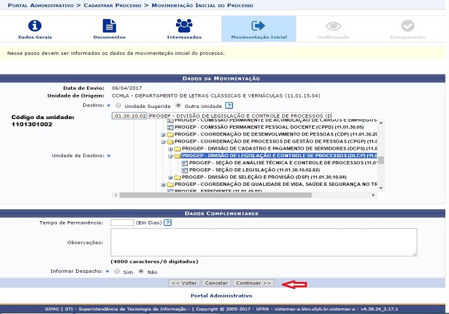Screen dimensions: 449x314
Task: Collapse the Coordenação de Processos (CPGP) node
Action: pos(163,141)
